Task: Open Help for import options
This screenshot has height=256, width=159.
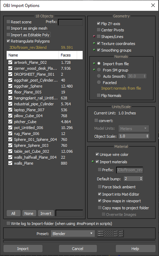Action: pyautogui.click(x=135, y=248)
